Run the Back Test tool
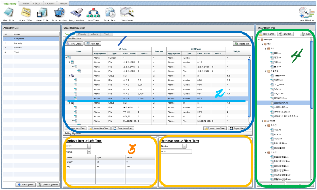This screenshot has width=317, height=190. (110, 13)
